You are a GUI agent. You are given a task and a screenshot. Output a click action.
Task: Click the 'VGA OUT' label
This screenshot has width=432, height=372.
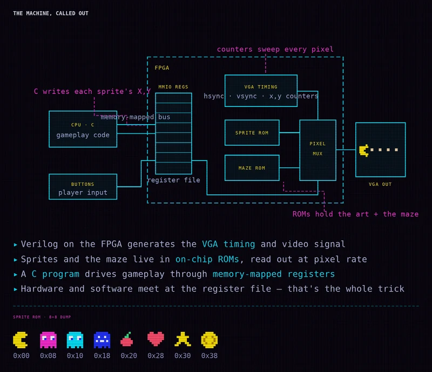[380, 184]
